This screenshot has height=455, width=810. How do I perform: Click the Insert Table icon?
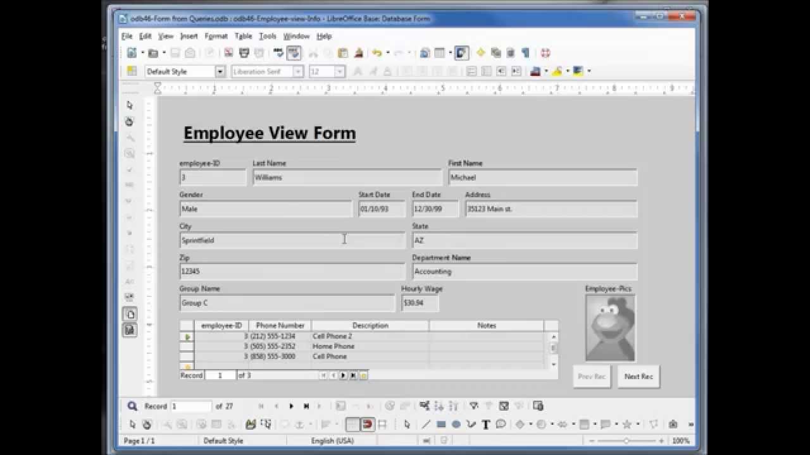point(439,53)
